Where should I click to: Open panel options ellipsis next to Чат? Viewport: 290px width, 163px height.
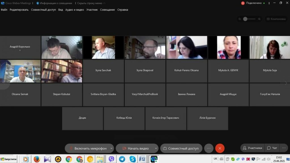[283, 148]
